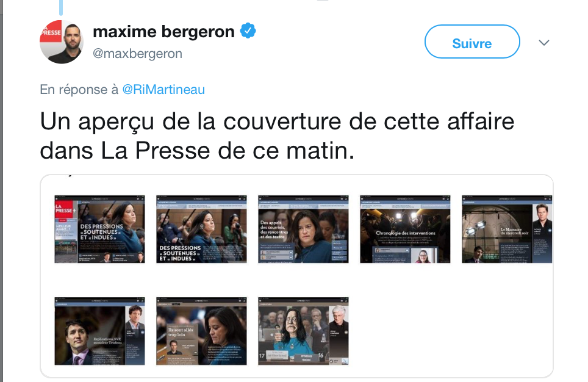Open the caricature cartoon thumbnail
Screen dimensions: 588x382
point(303,331)
